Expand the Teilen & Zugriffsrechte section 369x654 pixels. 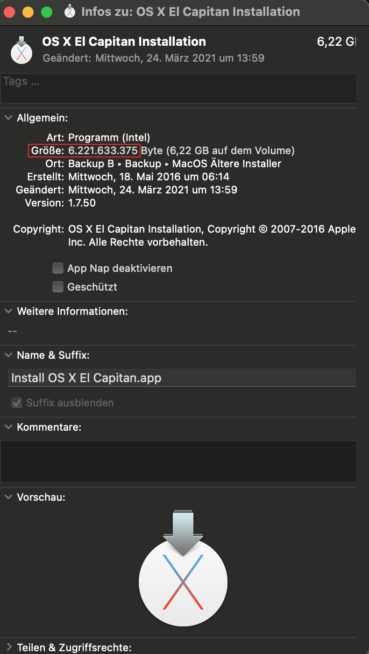point(8,647)
